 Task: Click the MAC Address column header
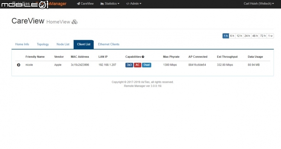coord(80,57)
